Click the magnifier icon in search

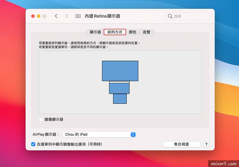coord(170,16)
